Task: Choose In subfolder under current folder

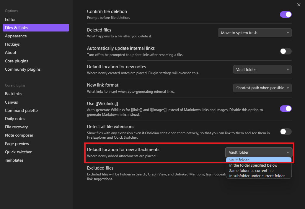Action: [259, 176]
